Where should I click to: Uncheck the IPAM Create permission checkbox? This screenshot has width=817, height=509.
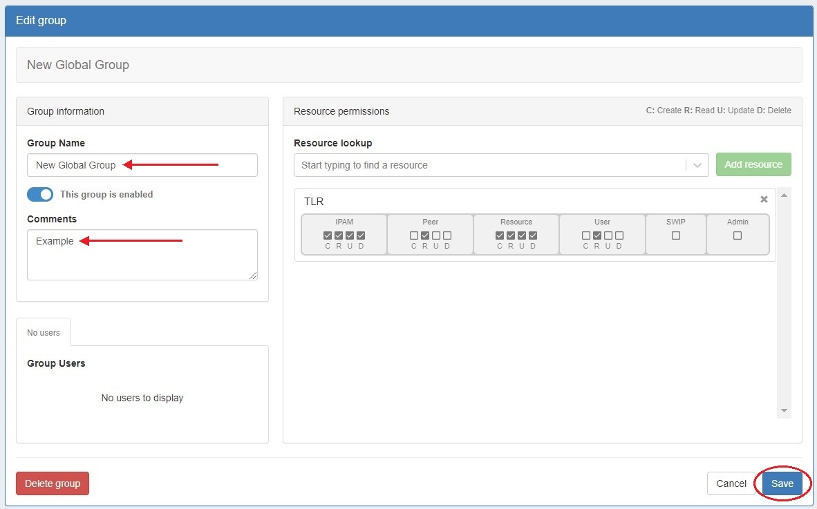(x=328, y=236)
